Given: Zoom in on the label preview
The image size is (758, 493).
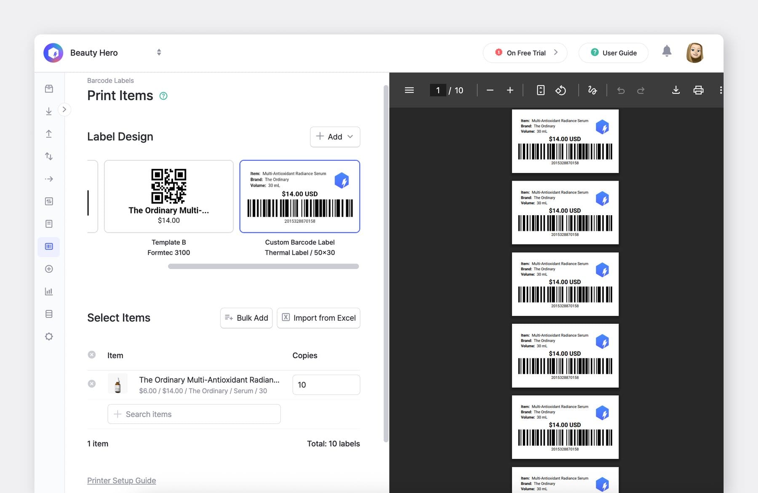Looking at the screenshot, I should pyautogui.click(x=510, y=90).
